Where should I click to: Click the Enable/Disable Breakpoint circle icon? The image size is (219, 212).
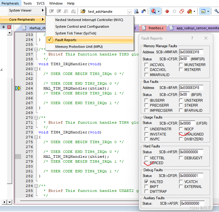pos(174,11)
